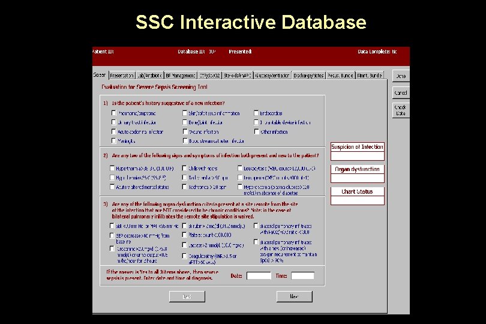Click the Time input field
The image size is (486, 324).
click(302, 275)
